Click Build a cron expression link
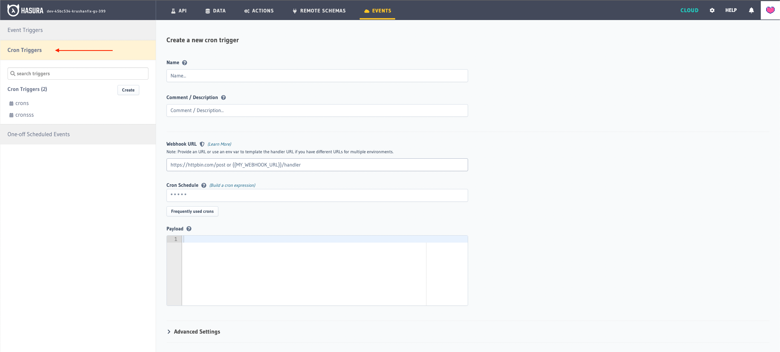 coord(232,185)
